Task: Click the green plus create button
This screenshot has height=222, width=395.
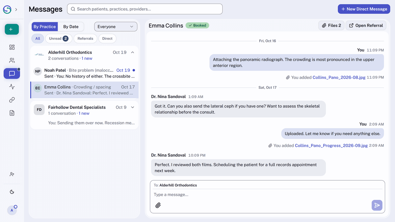Action: coord(12,29)
